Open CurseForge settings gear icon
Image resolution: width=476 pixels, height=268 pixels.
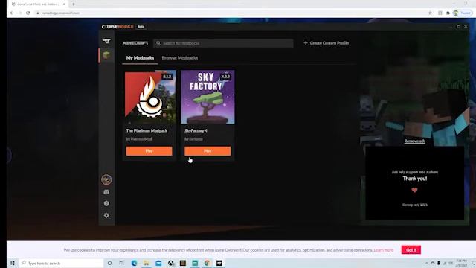pos(106,215)
